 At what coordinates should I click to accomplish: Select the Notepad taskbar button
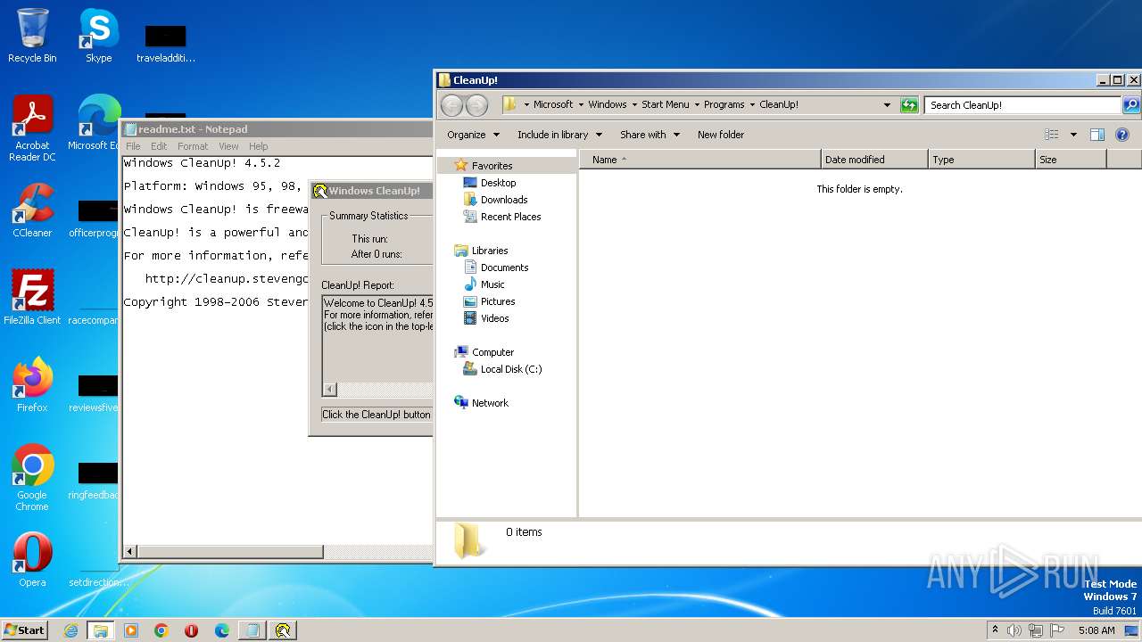click(252, 630)
